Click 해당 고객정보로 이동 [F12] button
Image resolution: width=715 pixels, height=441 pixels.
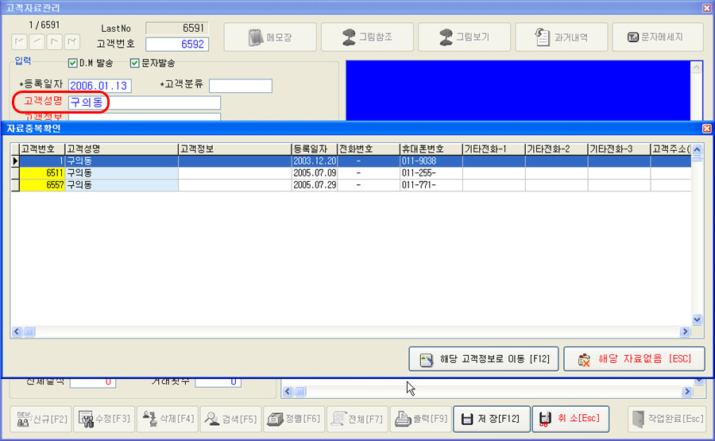(484, 359)
